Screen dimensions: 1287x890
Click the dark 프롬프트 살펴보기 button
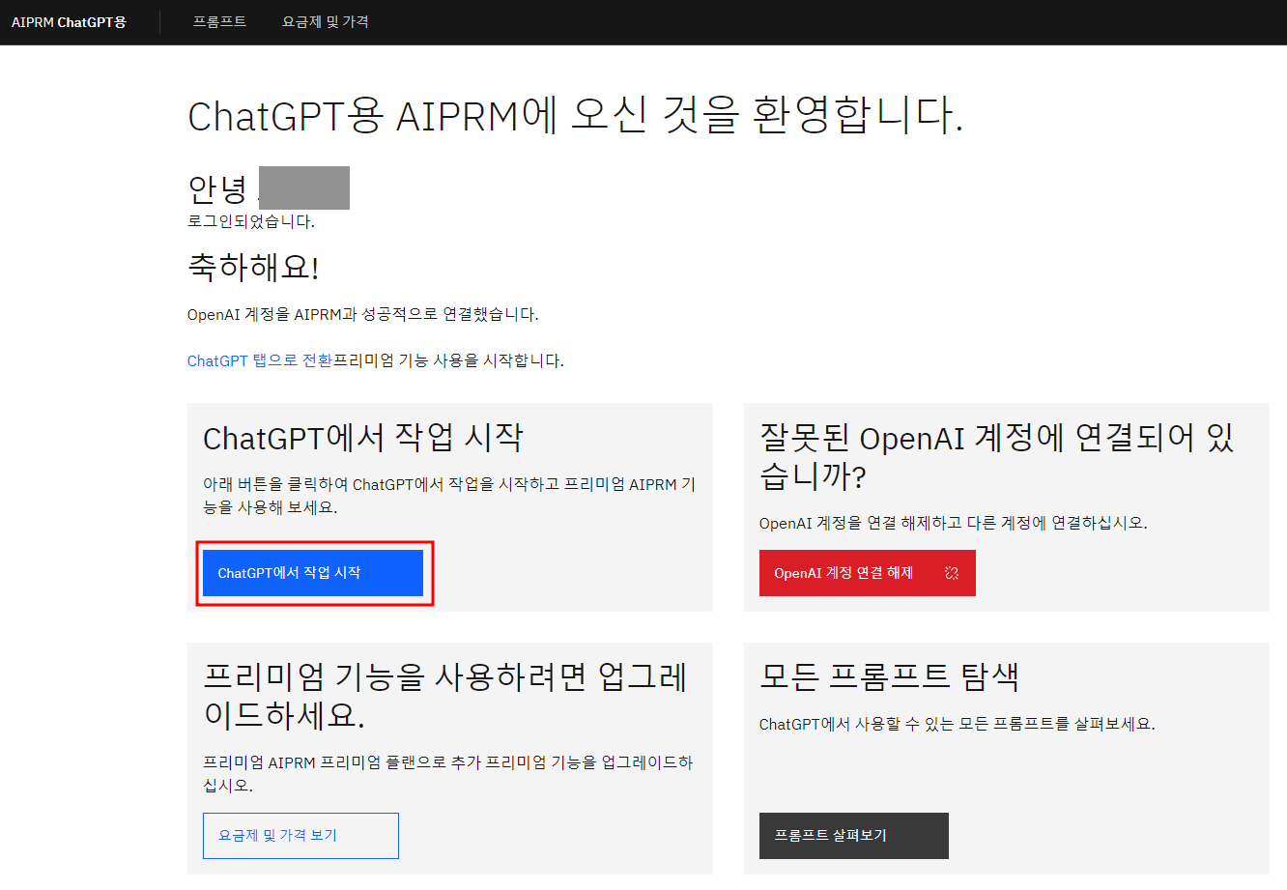coord(854,836)
